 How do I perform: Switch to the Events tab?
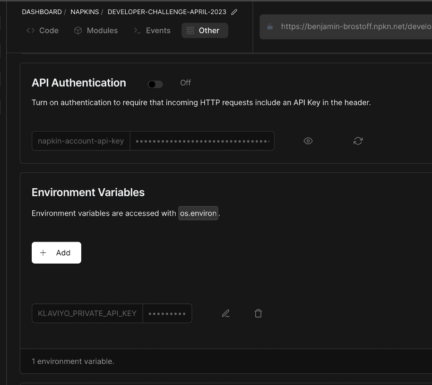coord(152,31)
